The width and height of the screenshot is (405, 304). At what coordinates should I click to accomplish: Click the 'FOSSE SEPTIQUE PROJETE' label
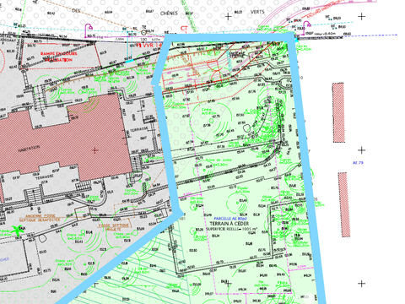point(114,227)
